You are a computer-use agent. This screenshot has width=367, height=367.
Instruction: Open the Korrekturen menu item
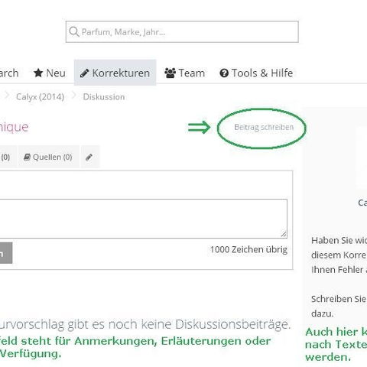tap(115, 73)
